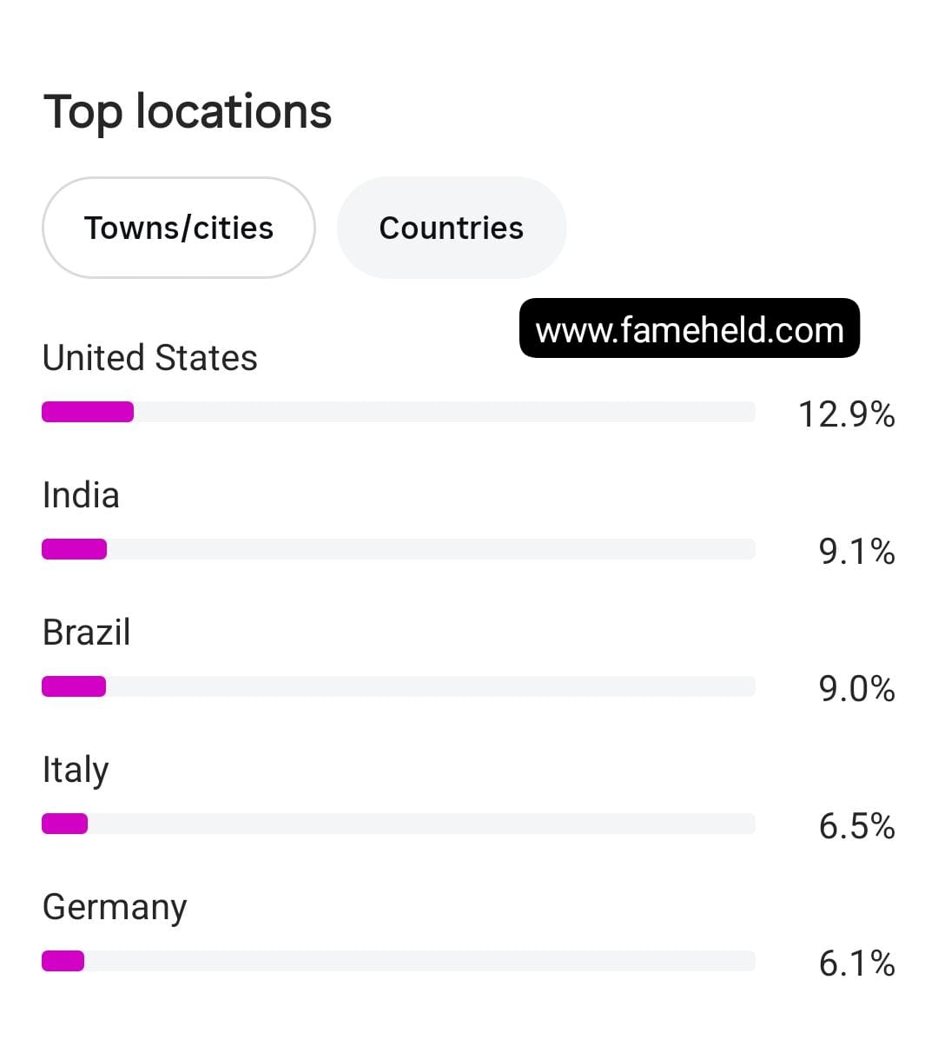Open the www.fameheld.com watermark link
The height and width of the screenshot is (1053, 938).
690,329
